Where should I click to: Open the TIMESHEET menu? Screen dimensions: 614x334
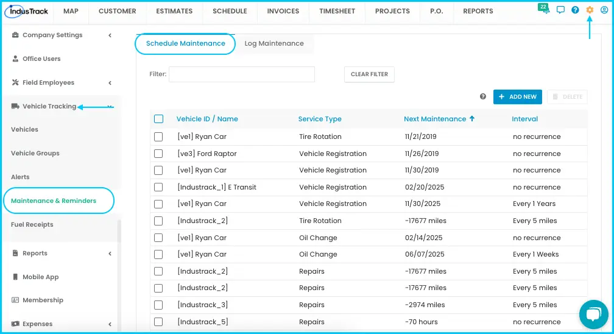(x=337, y=11)
